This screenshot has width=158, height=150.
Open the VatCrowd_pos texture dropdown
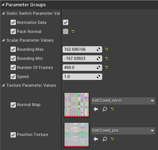pyautogui.click(x=123, y=131)
